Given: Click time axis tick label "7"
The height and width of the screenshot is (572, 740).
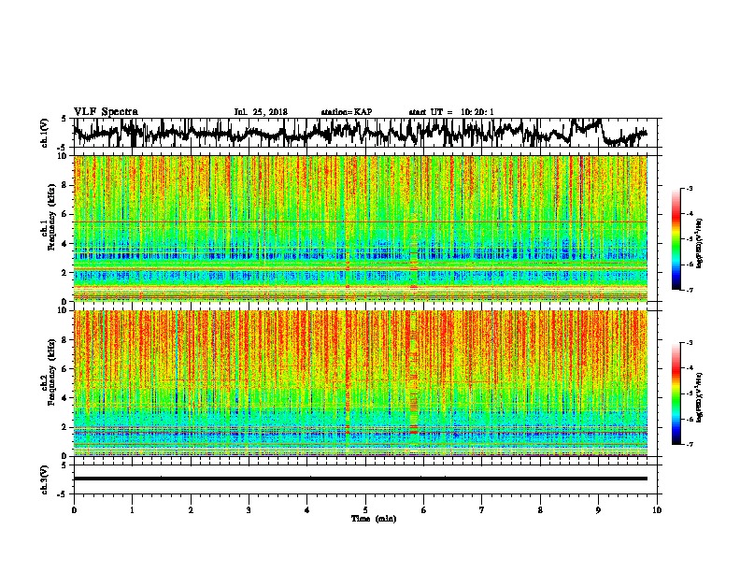Looking at the screenshot, I should (x=482, y=510).
